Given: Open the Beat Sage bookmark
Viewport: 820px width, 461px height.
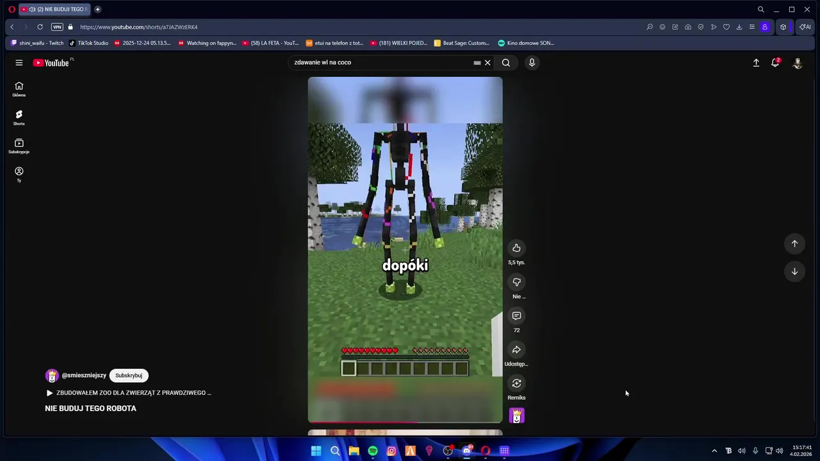Looking at the screenshot, I should (462, 43).
